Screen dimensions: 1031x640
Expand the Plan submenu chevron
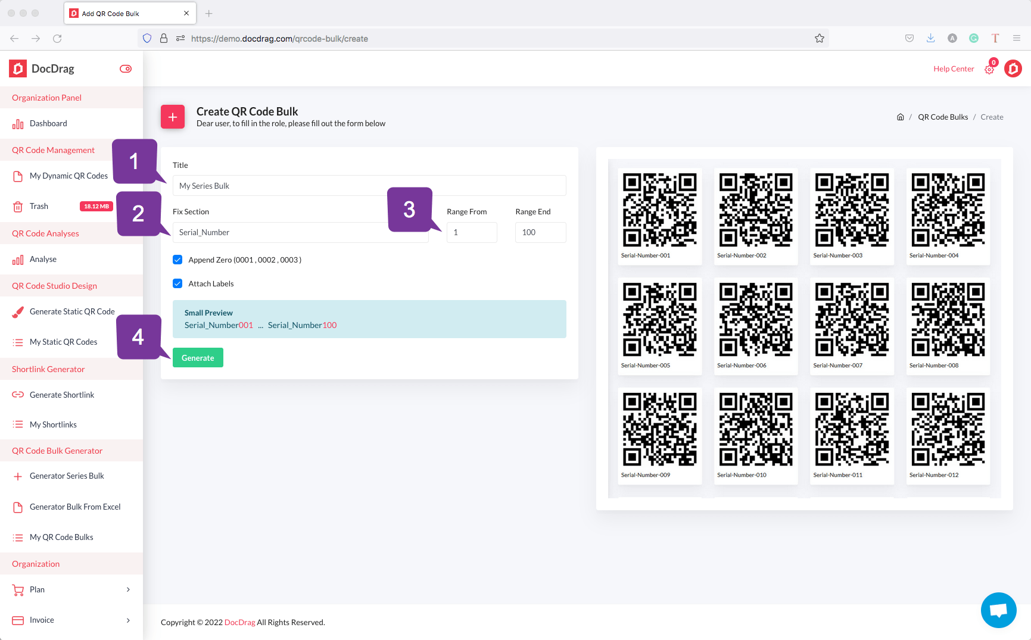point(128,590)
